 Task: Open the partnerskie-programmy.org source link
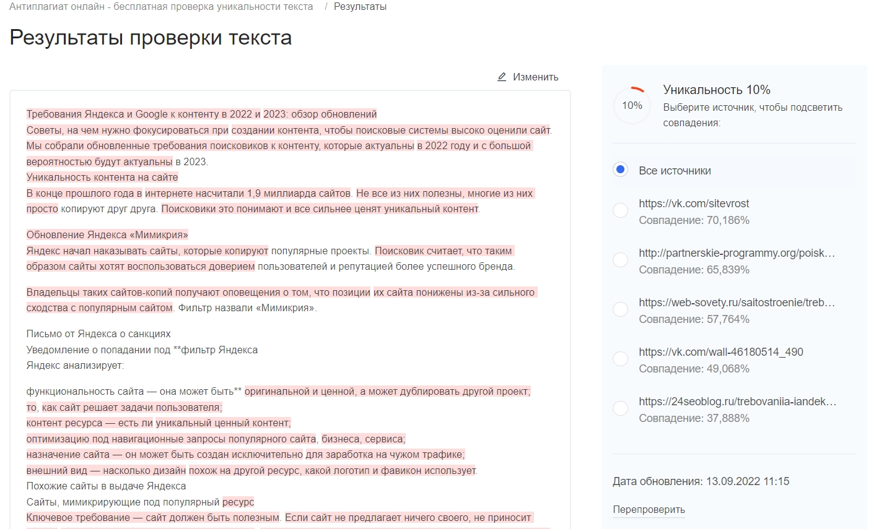tap(737, 253)
